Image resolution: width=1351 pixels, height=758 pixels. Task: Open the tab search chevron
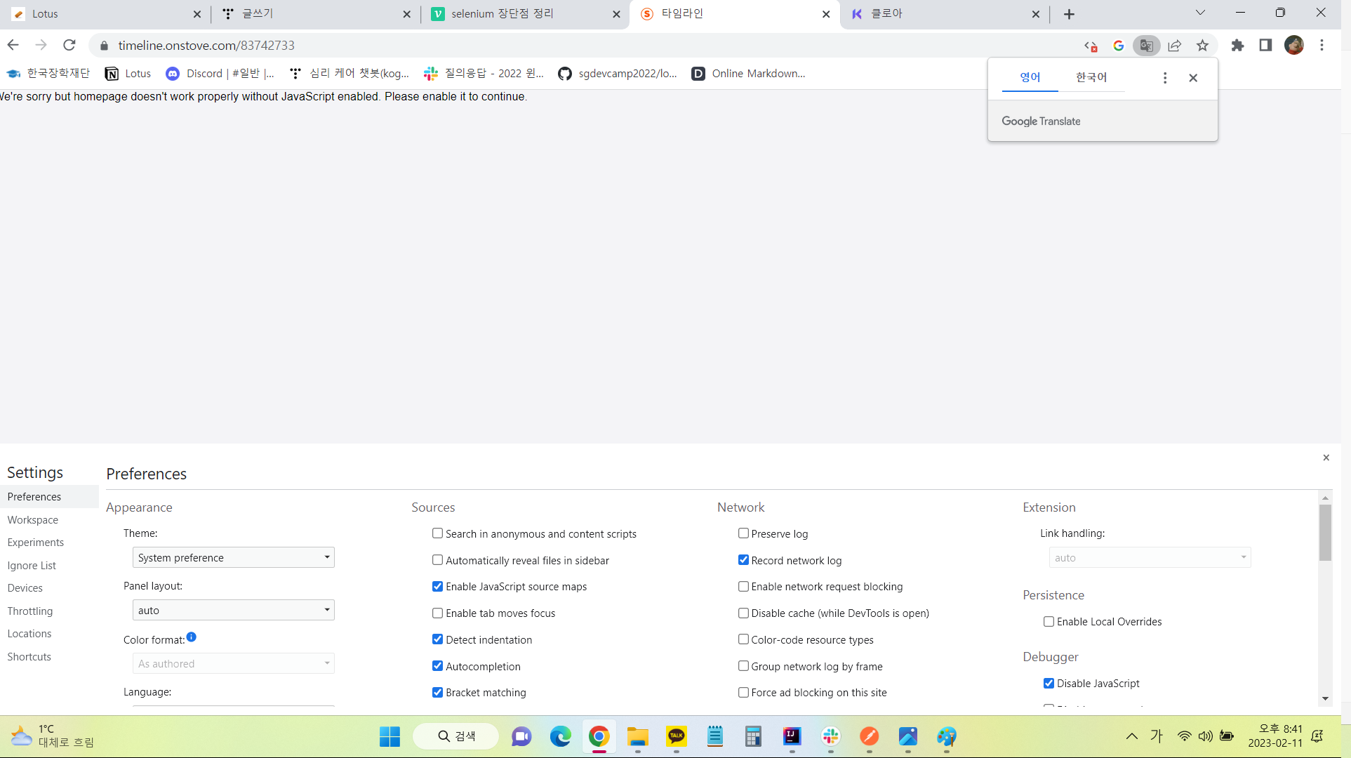[x=1200, y=13]
